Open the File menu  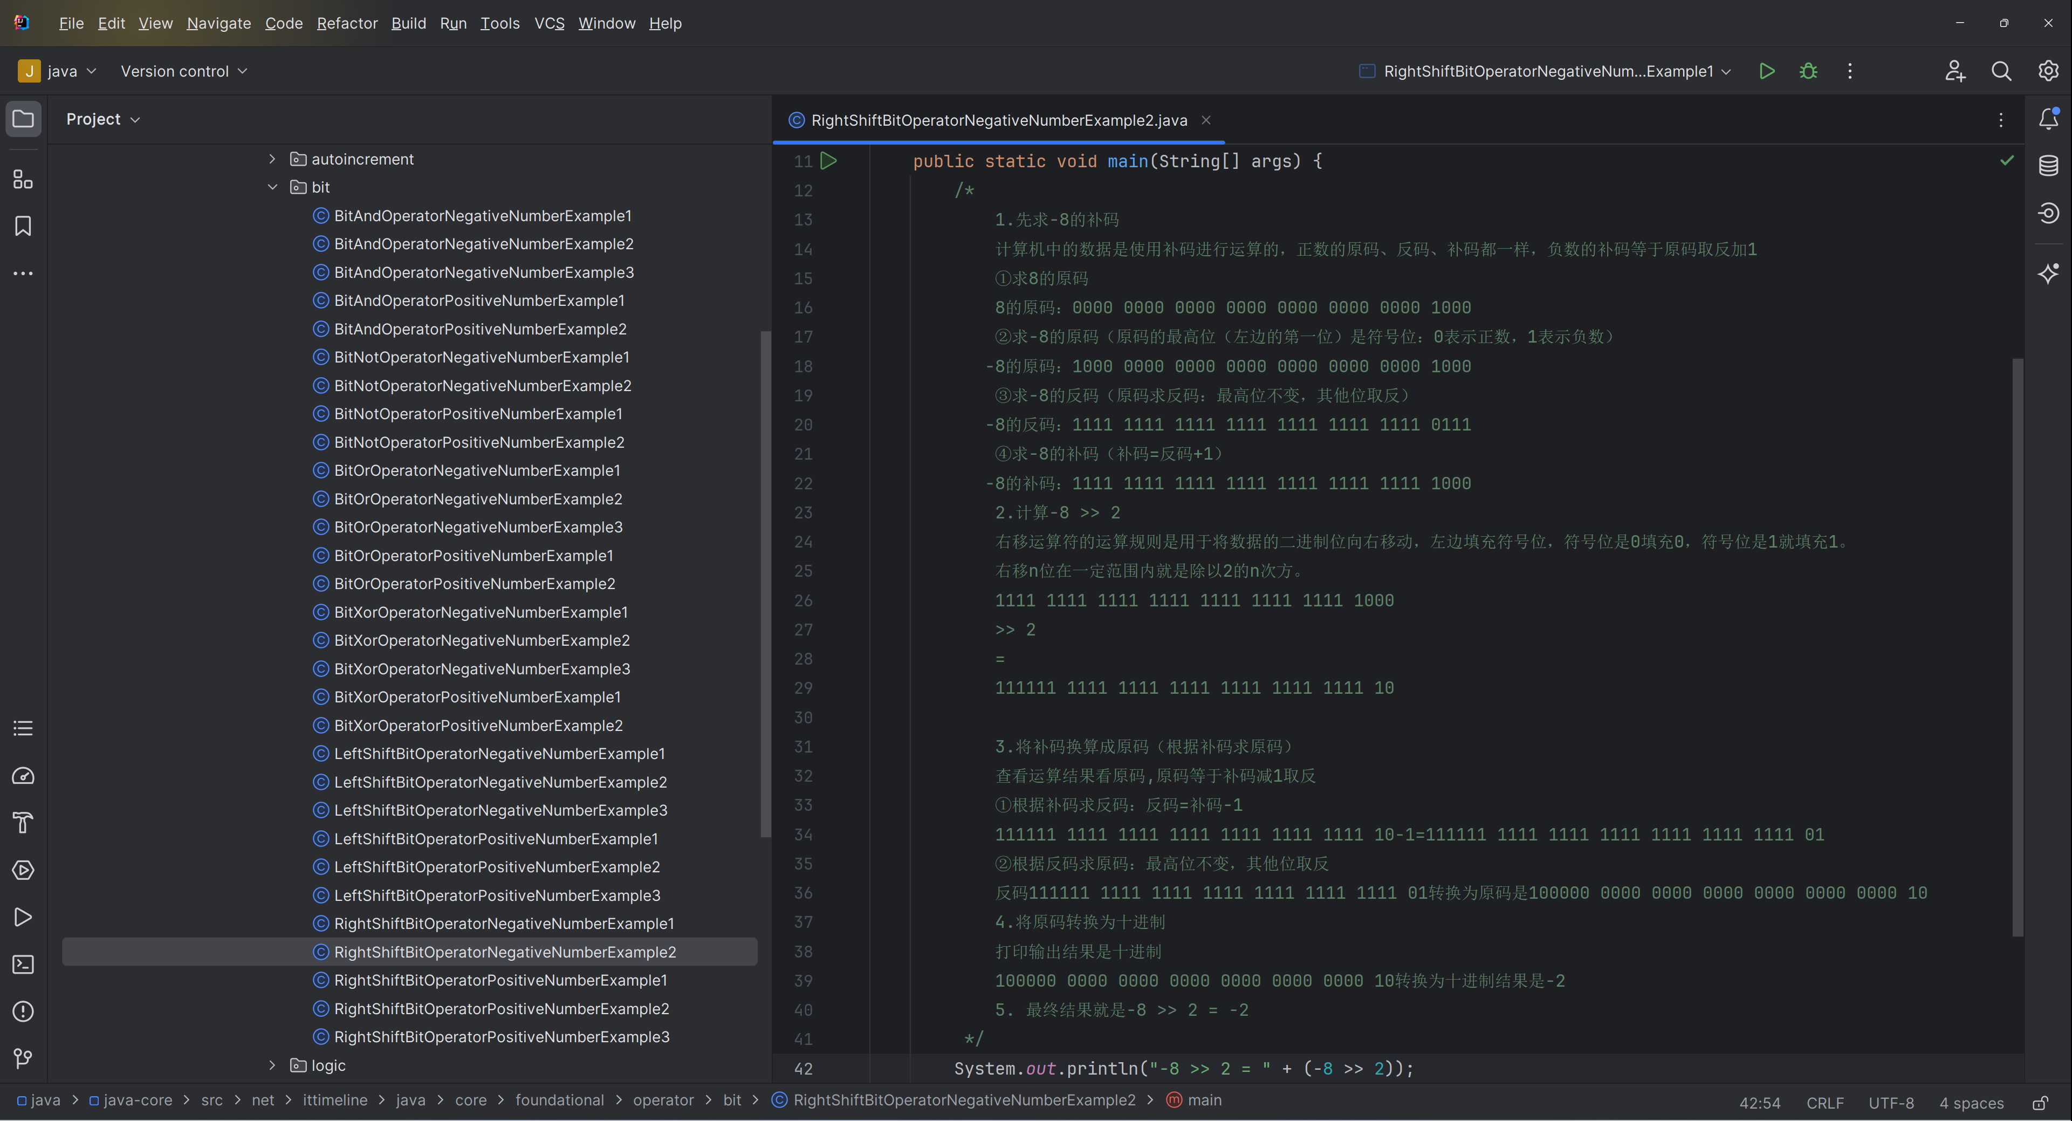(x=72, y=23)
